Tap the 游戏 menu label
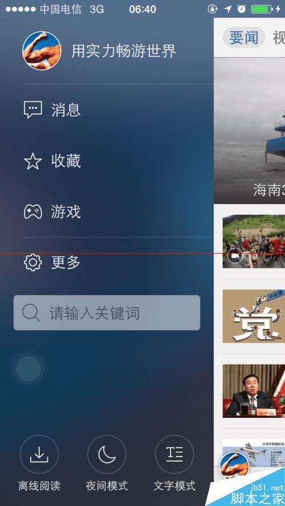Screen dimensions: 285x506 pyautogui.click(x=66, y=212)
